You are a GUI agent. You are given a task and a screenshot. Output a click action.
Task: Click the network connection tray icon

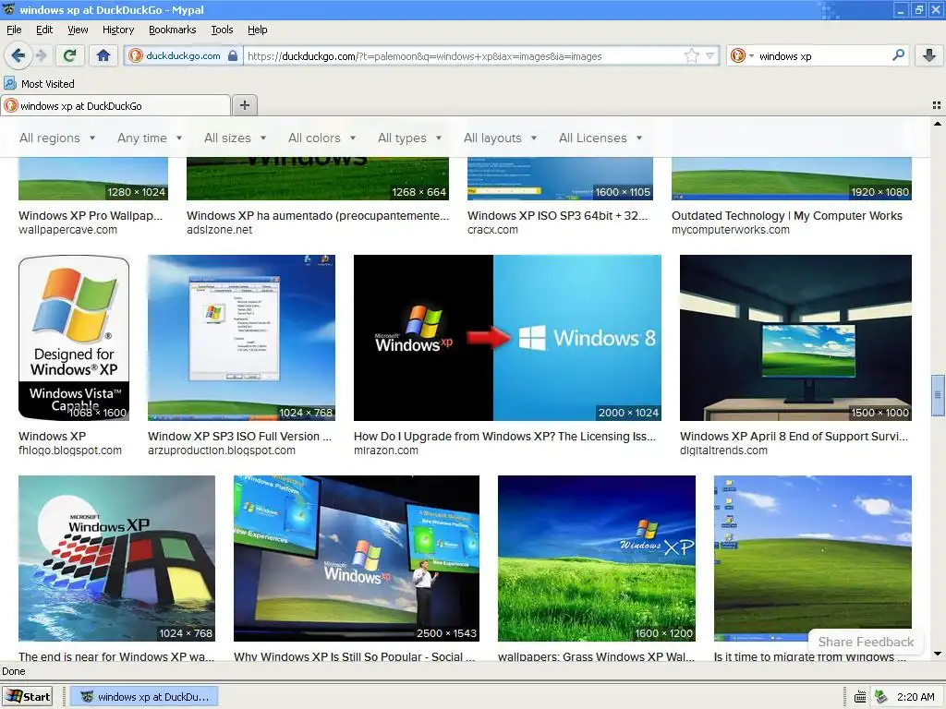click(x=880, y=697)
